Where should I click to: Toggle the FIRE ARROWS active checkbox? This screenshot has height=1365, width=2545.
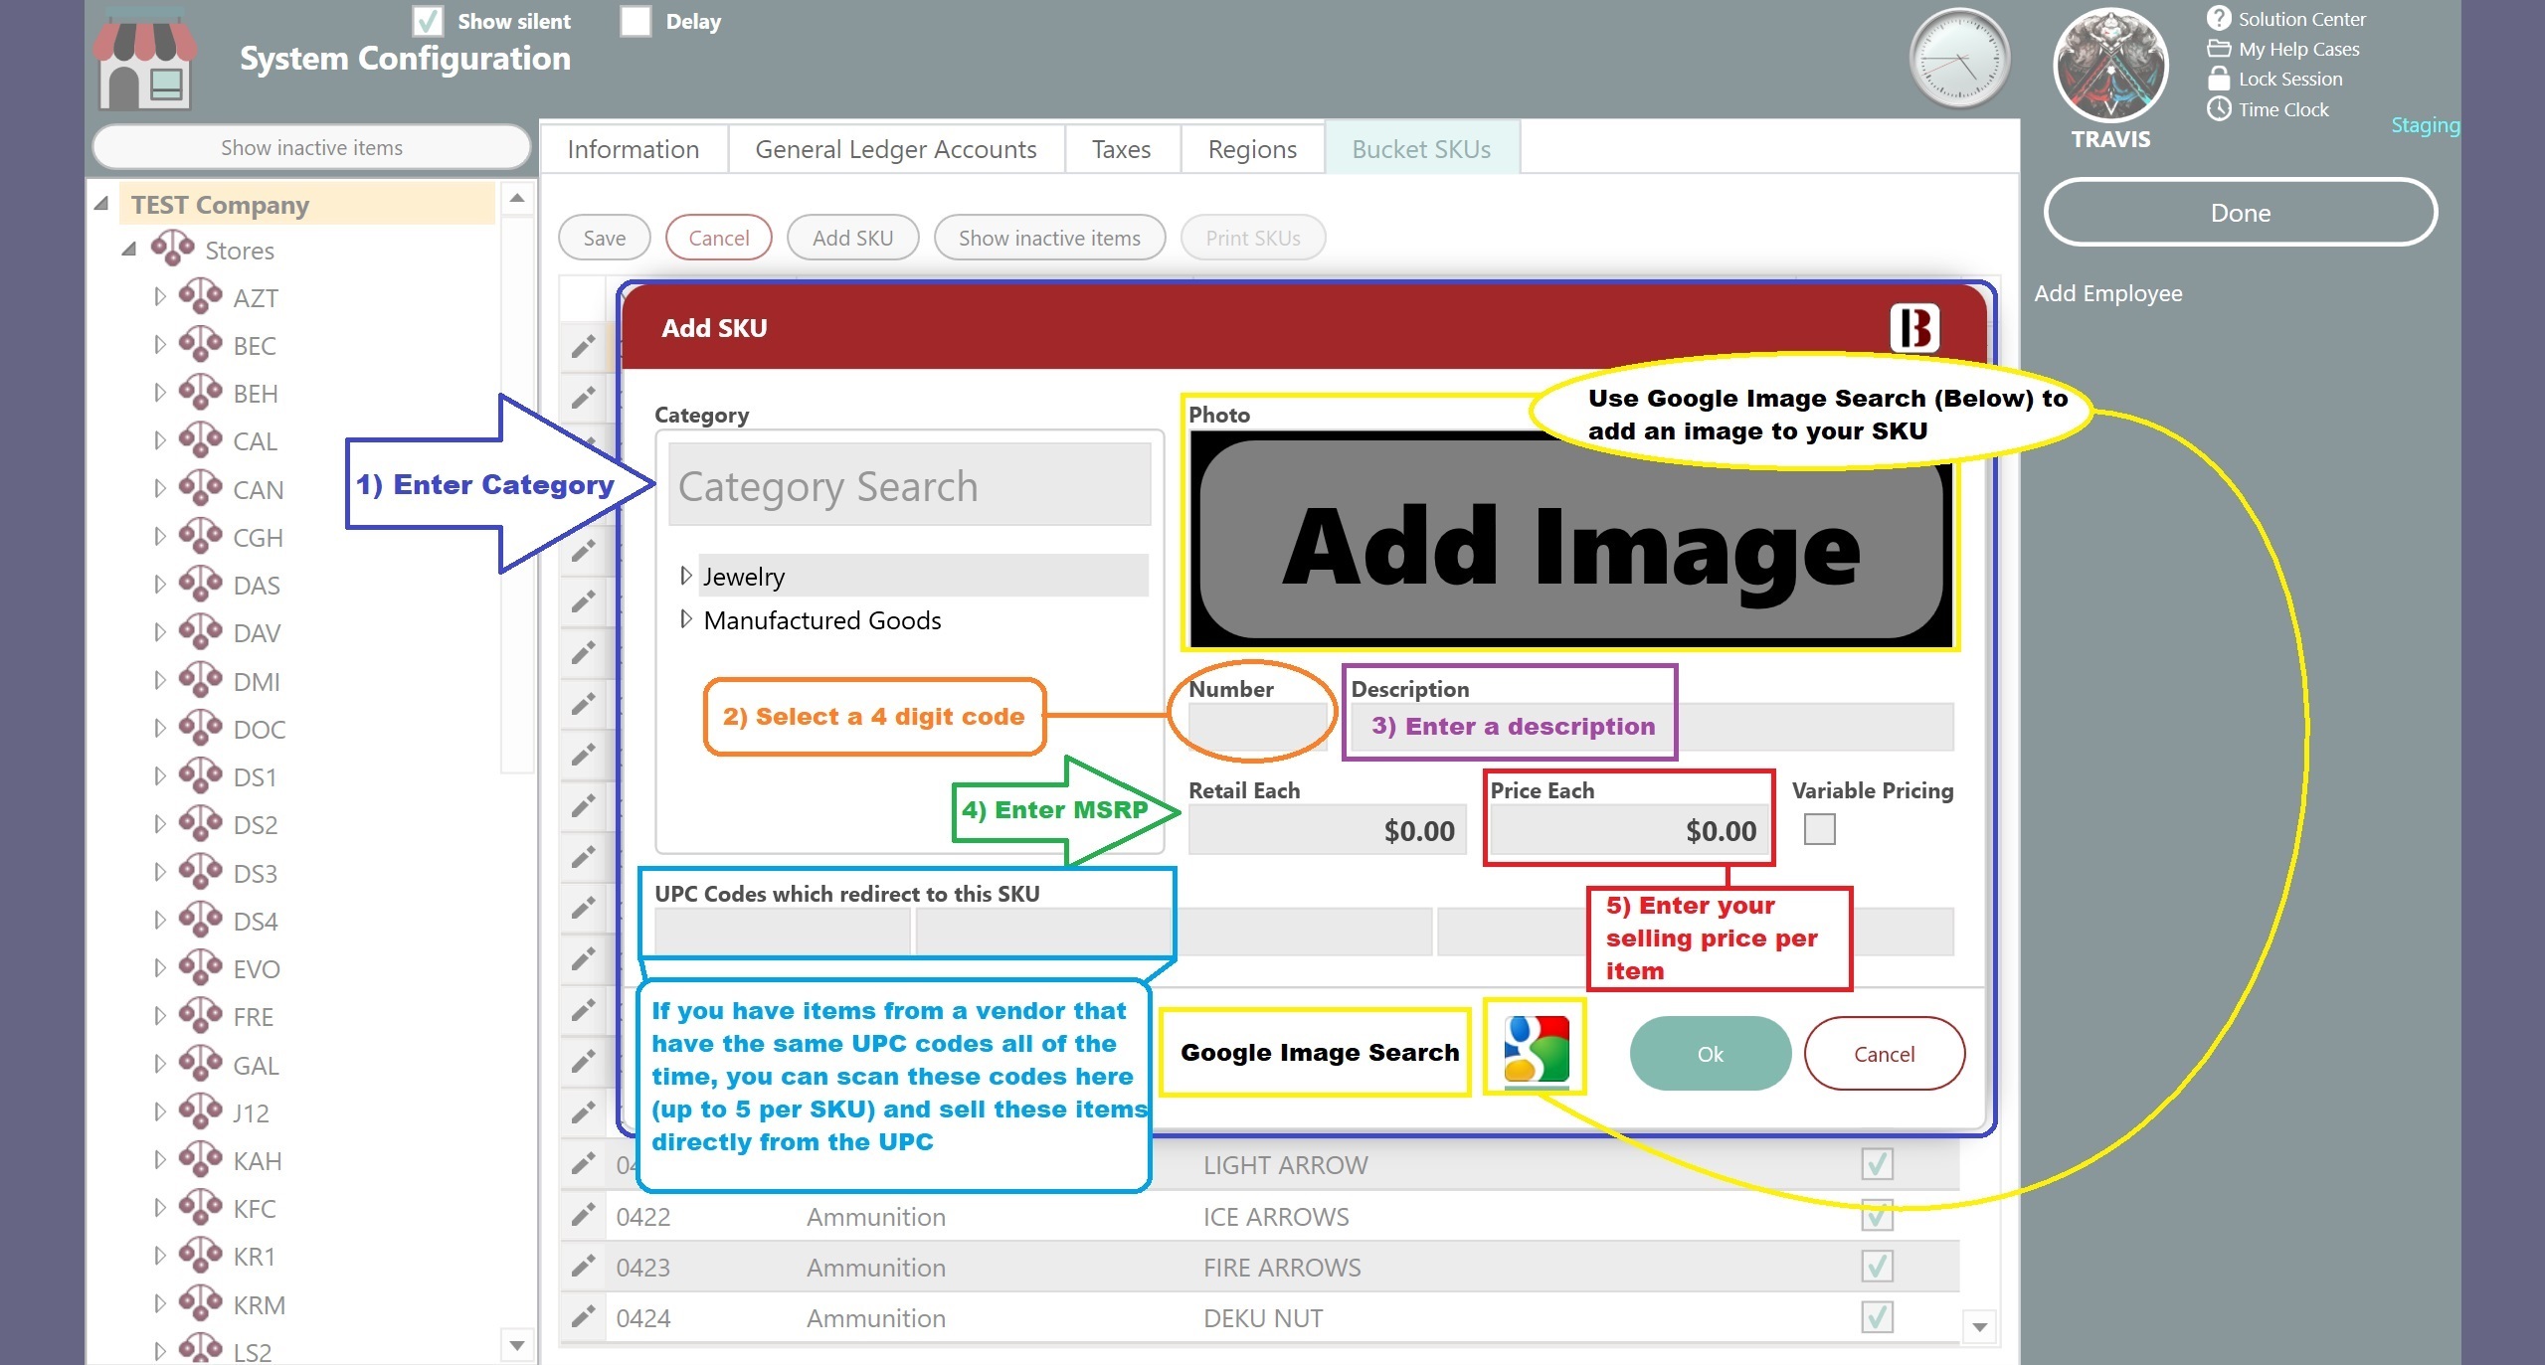[1877, 1266]
